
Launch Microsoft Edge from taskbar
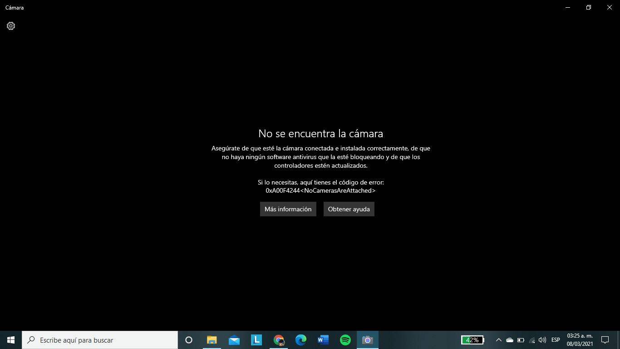(x=301, y=340)
